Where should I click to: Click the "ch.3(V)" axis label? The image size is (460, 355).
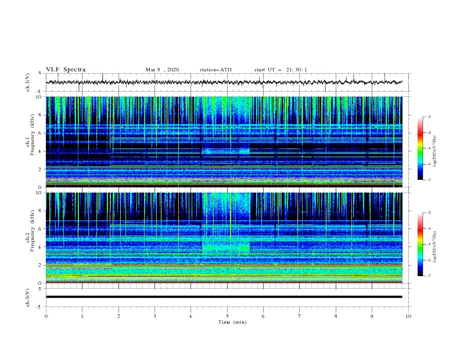[28, 298]
